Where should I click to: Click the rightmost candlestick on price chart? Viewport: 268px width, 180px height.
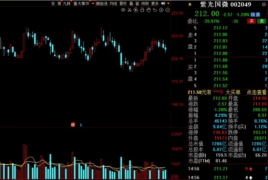(x=165, y=49)
